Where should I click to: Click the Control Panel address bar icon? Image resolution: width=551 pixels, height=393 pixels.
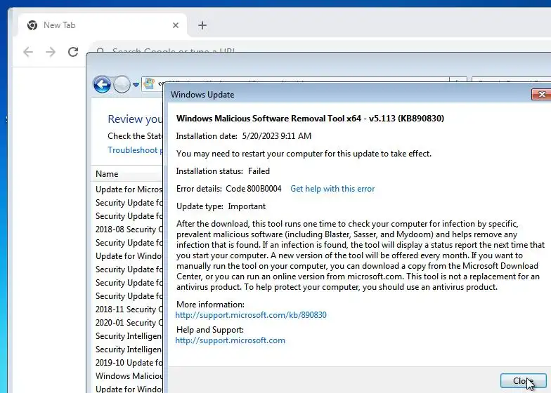click(149, 84)
